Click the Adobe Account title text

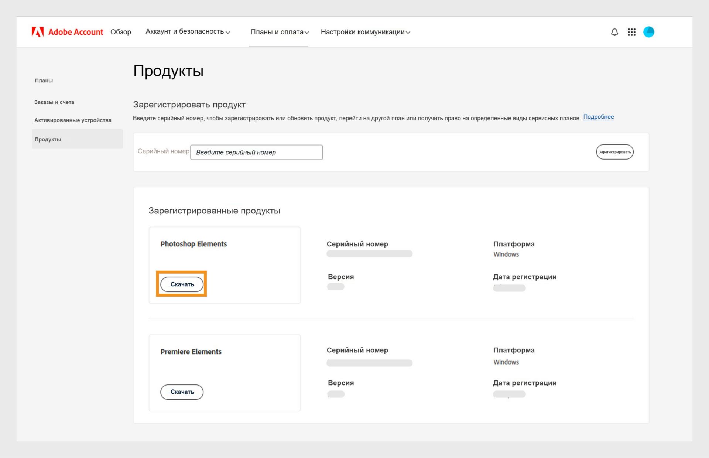click(76, 32)
